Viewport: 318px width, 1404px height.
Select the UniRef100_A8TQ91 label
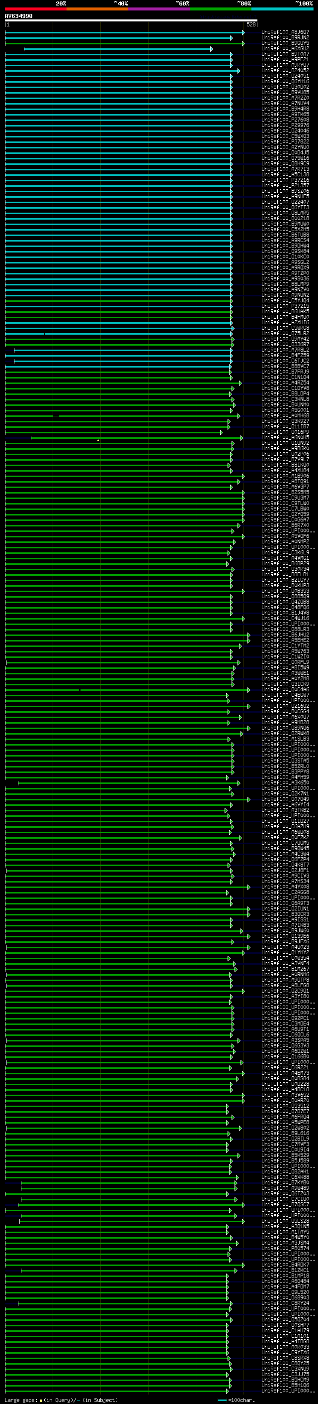[x=285, y=481]
